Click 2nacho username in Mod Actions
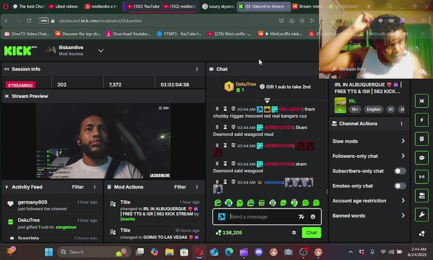 (x=128, y=219)
